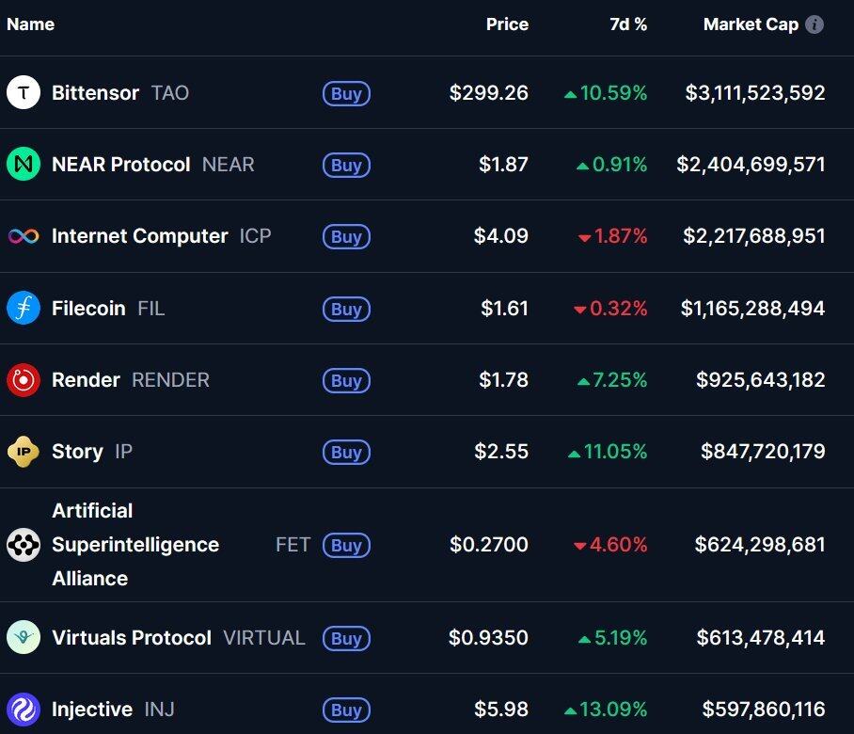Click the Market Cap info icon
Viewport: 854px width, 734px height.
click(x=814, y=24)
